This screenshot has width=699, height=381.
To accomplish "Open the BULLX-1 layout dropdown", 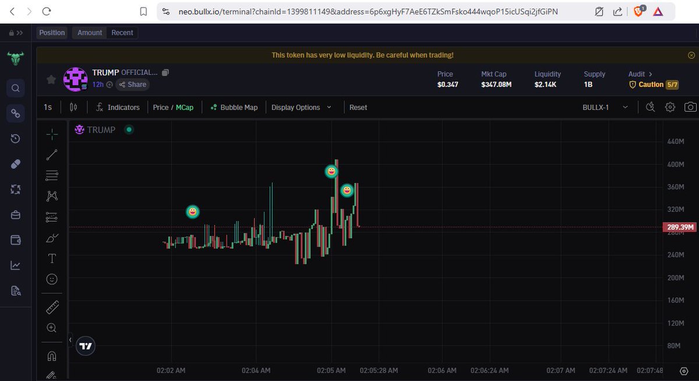I will [x=605, y=107].
